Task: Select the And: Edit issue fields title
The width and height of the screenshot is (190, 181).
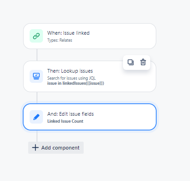Action: coord(70,114)
